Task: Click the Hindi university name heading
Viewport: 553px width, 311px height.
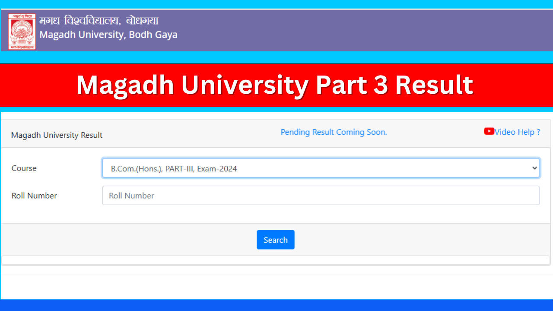Action: point(99,20)
